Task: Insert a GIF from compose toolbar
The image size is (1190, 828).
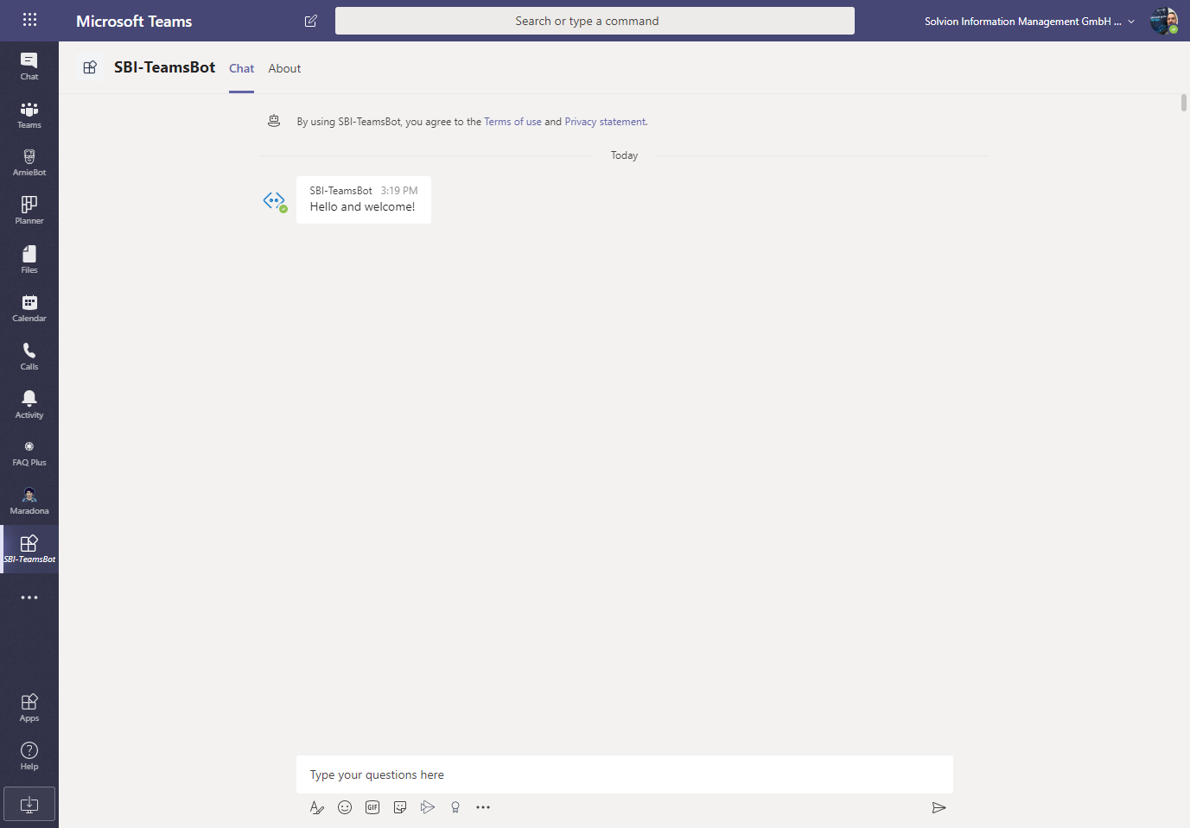Action: point(372,807)
